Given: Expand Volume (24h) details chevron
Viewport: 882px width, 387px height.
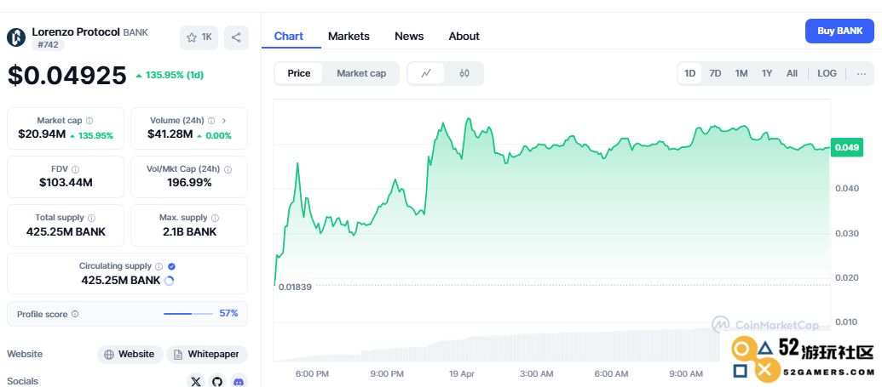Looking at the screenshot, I should coord(224,121).
